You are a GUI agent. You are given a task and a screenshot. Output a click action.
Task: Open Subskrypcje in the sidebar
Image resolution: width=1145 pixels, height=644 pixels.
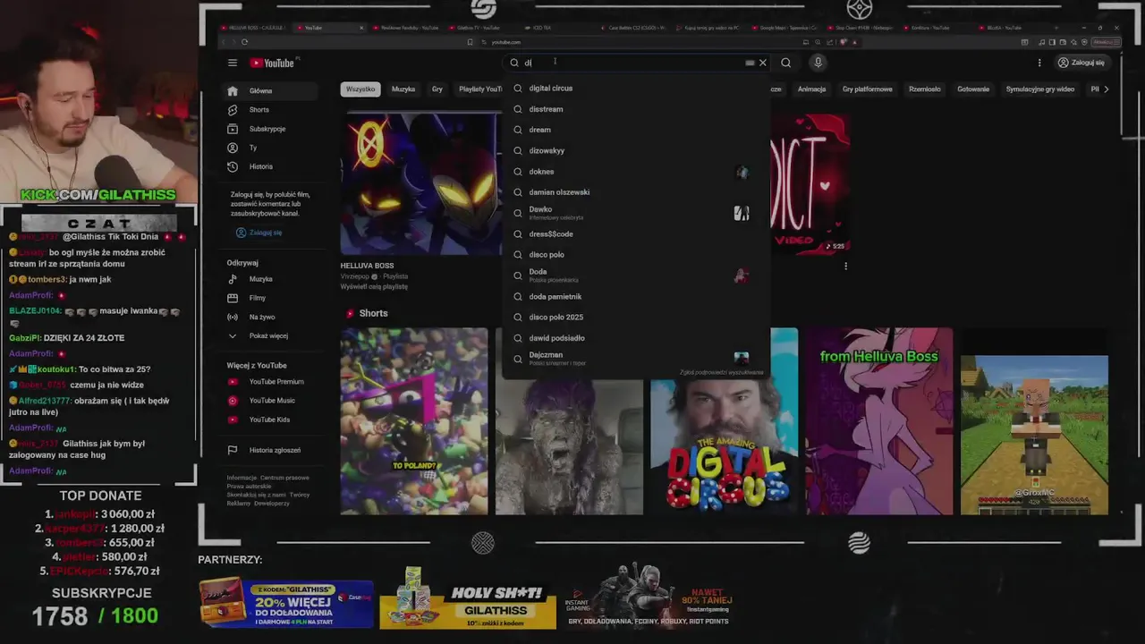[269, 129]
